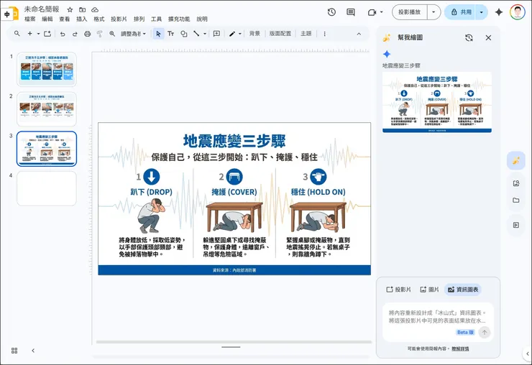This screenshot has width=532, height=365.
Task: Click the paint format roller icon
Action: pyautogui.click(x=99, y=34)
